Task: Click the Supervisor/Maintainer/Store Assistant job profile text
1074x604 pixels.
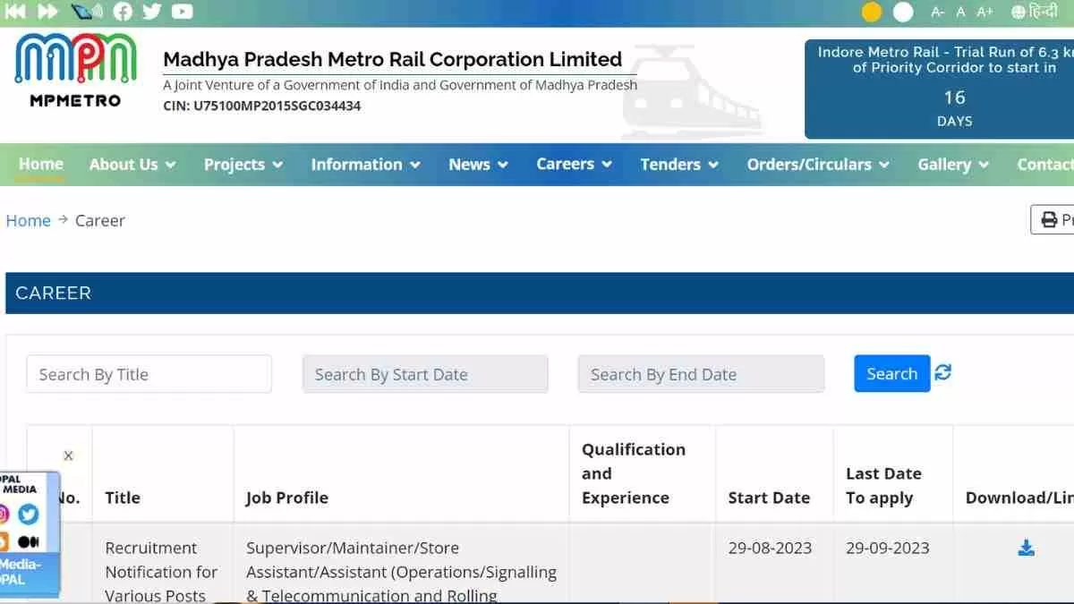Action: click(401, 572)
